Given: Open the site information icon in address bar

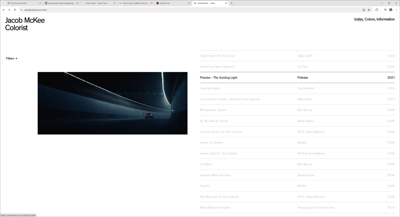Looking at the screenshot, I should pos(22,10).
